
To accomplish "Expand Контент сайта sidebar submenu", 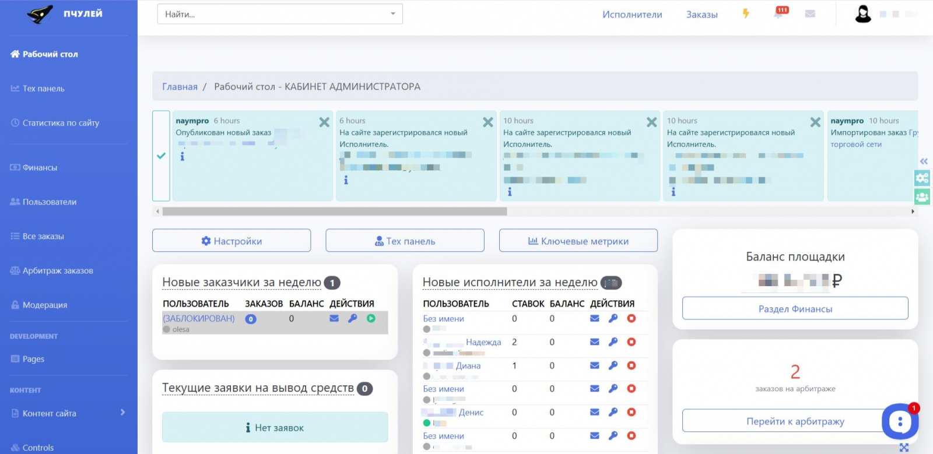I will [122, 413].
